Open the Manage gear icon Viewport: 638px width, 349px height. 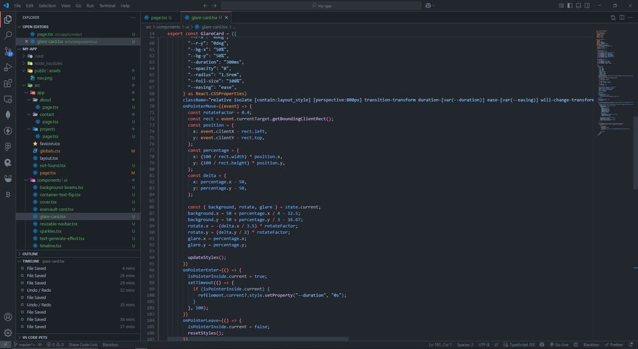click(x=8, y=332)
